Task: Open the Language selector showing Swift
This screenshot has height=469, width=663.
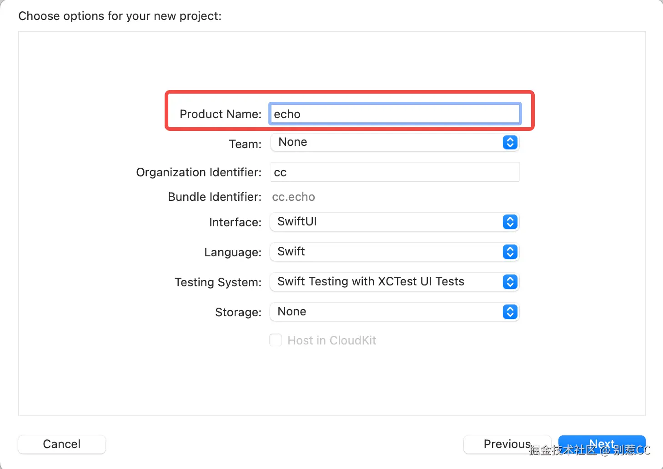Action: coord(387,252)
